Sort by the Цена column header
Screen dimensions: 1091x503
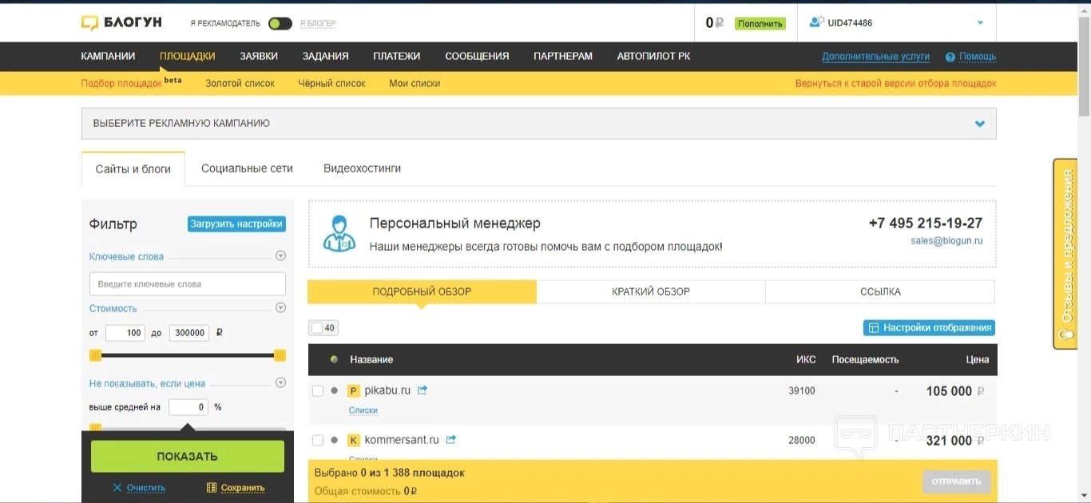click(978, 359)
